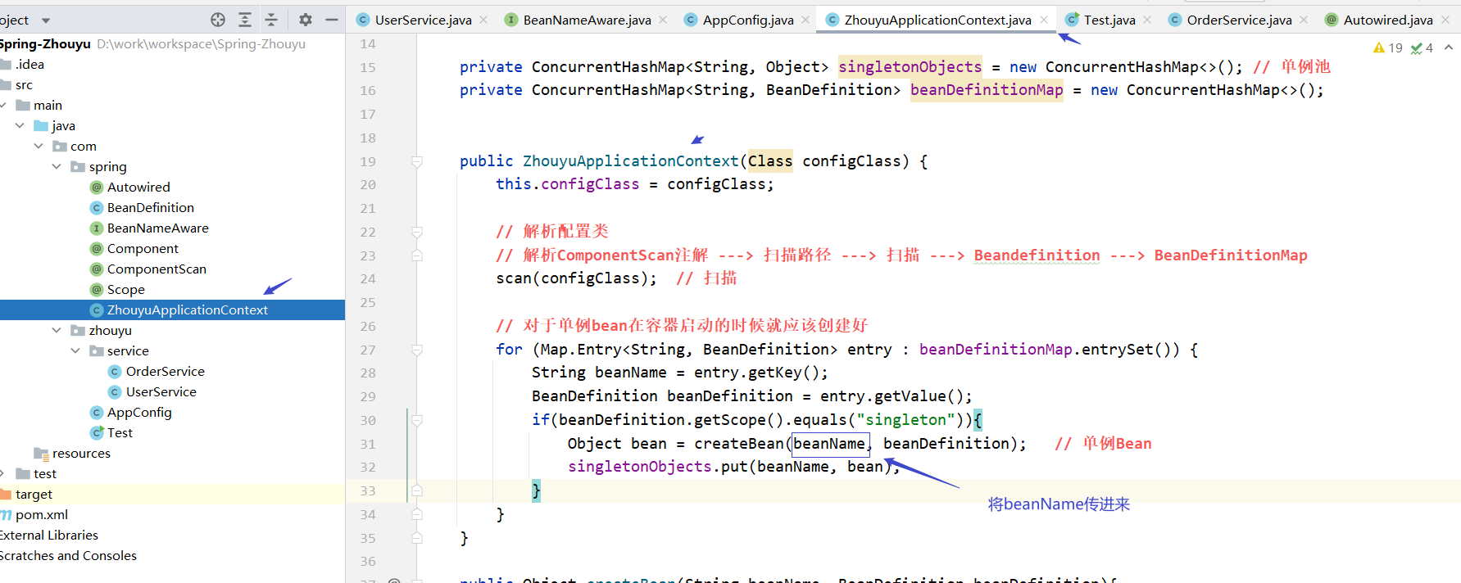Collapse the java folder
The height and width of the screenshot is (583, 1461).
(20, 125)
